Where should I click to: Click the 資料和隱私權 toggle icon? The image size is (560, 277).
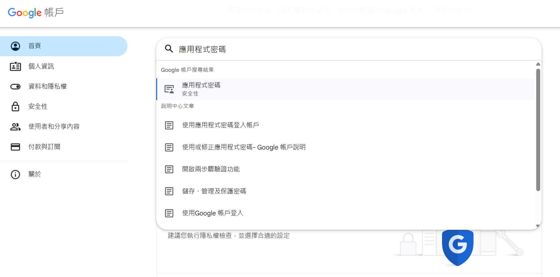point(15,86)
